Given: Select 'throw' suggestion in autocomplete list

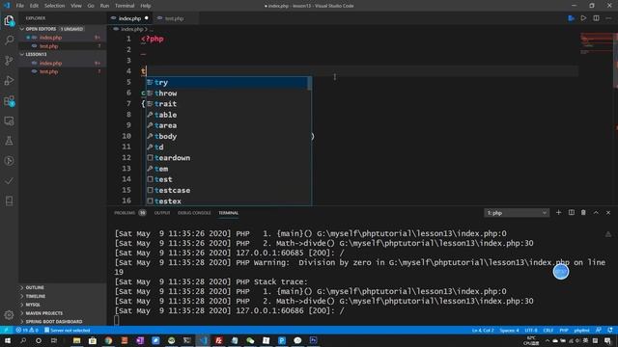Looking at the screenshot, I should pos(227,93).
